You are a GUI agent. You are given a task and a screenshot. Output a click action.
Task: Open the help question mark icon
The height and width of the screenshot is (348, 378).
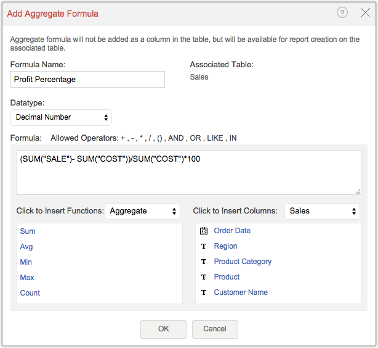342,13
